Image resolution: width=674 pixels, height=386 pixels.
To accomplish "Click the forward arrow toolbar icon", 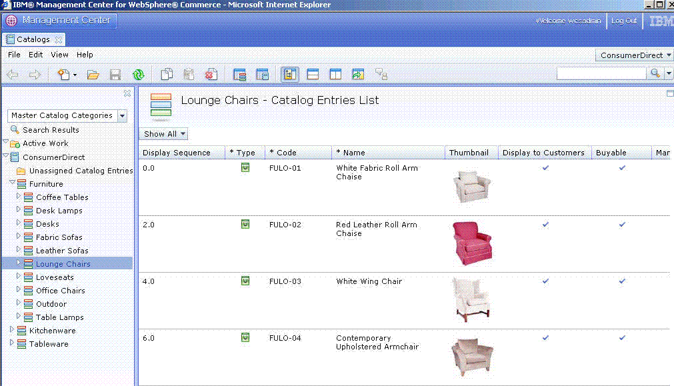I will pos(35,75).
